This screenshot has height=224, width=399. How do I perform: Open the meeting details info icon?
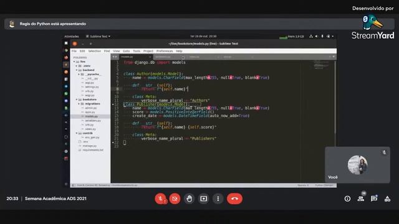coord(347,199)
